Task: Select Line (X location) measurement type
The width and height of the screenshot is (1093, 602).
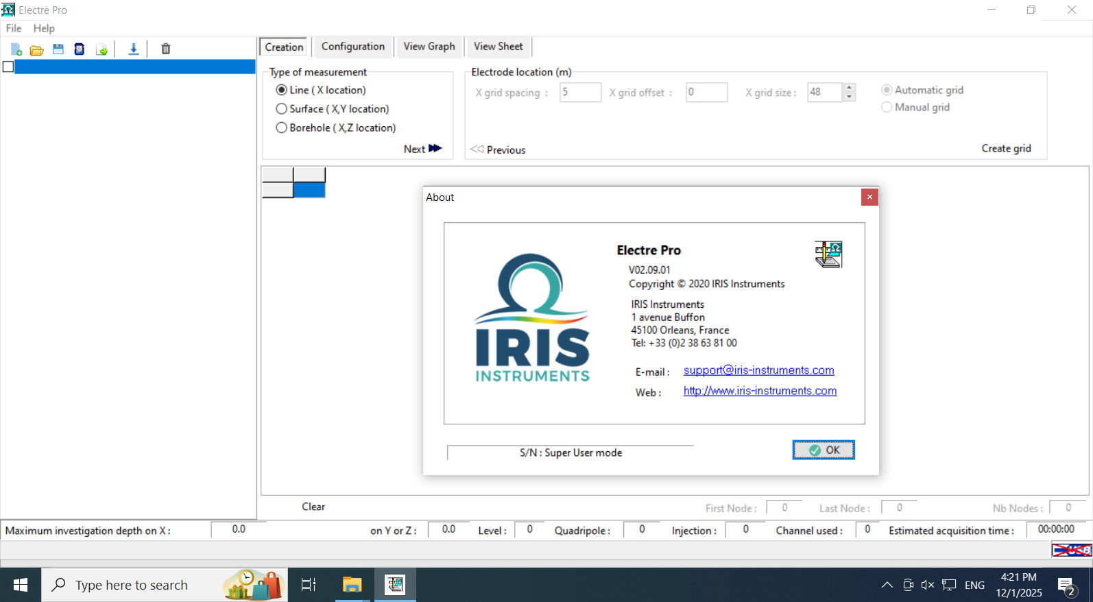Action: point(321,90)
